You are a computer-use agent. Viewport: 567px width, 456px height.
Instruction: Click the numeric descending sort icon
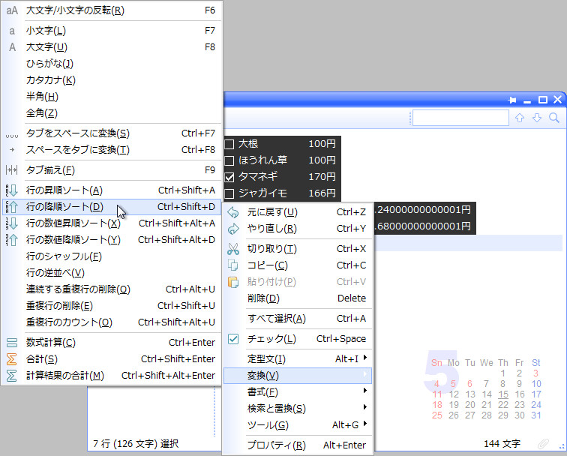pos(12,240)
